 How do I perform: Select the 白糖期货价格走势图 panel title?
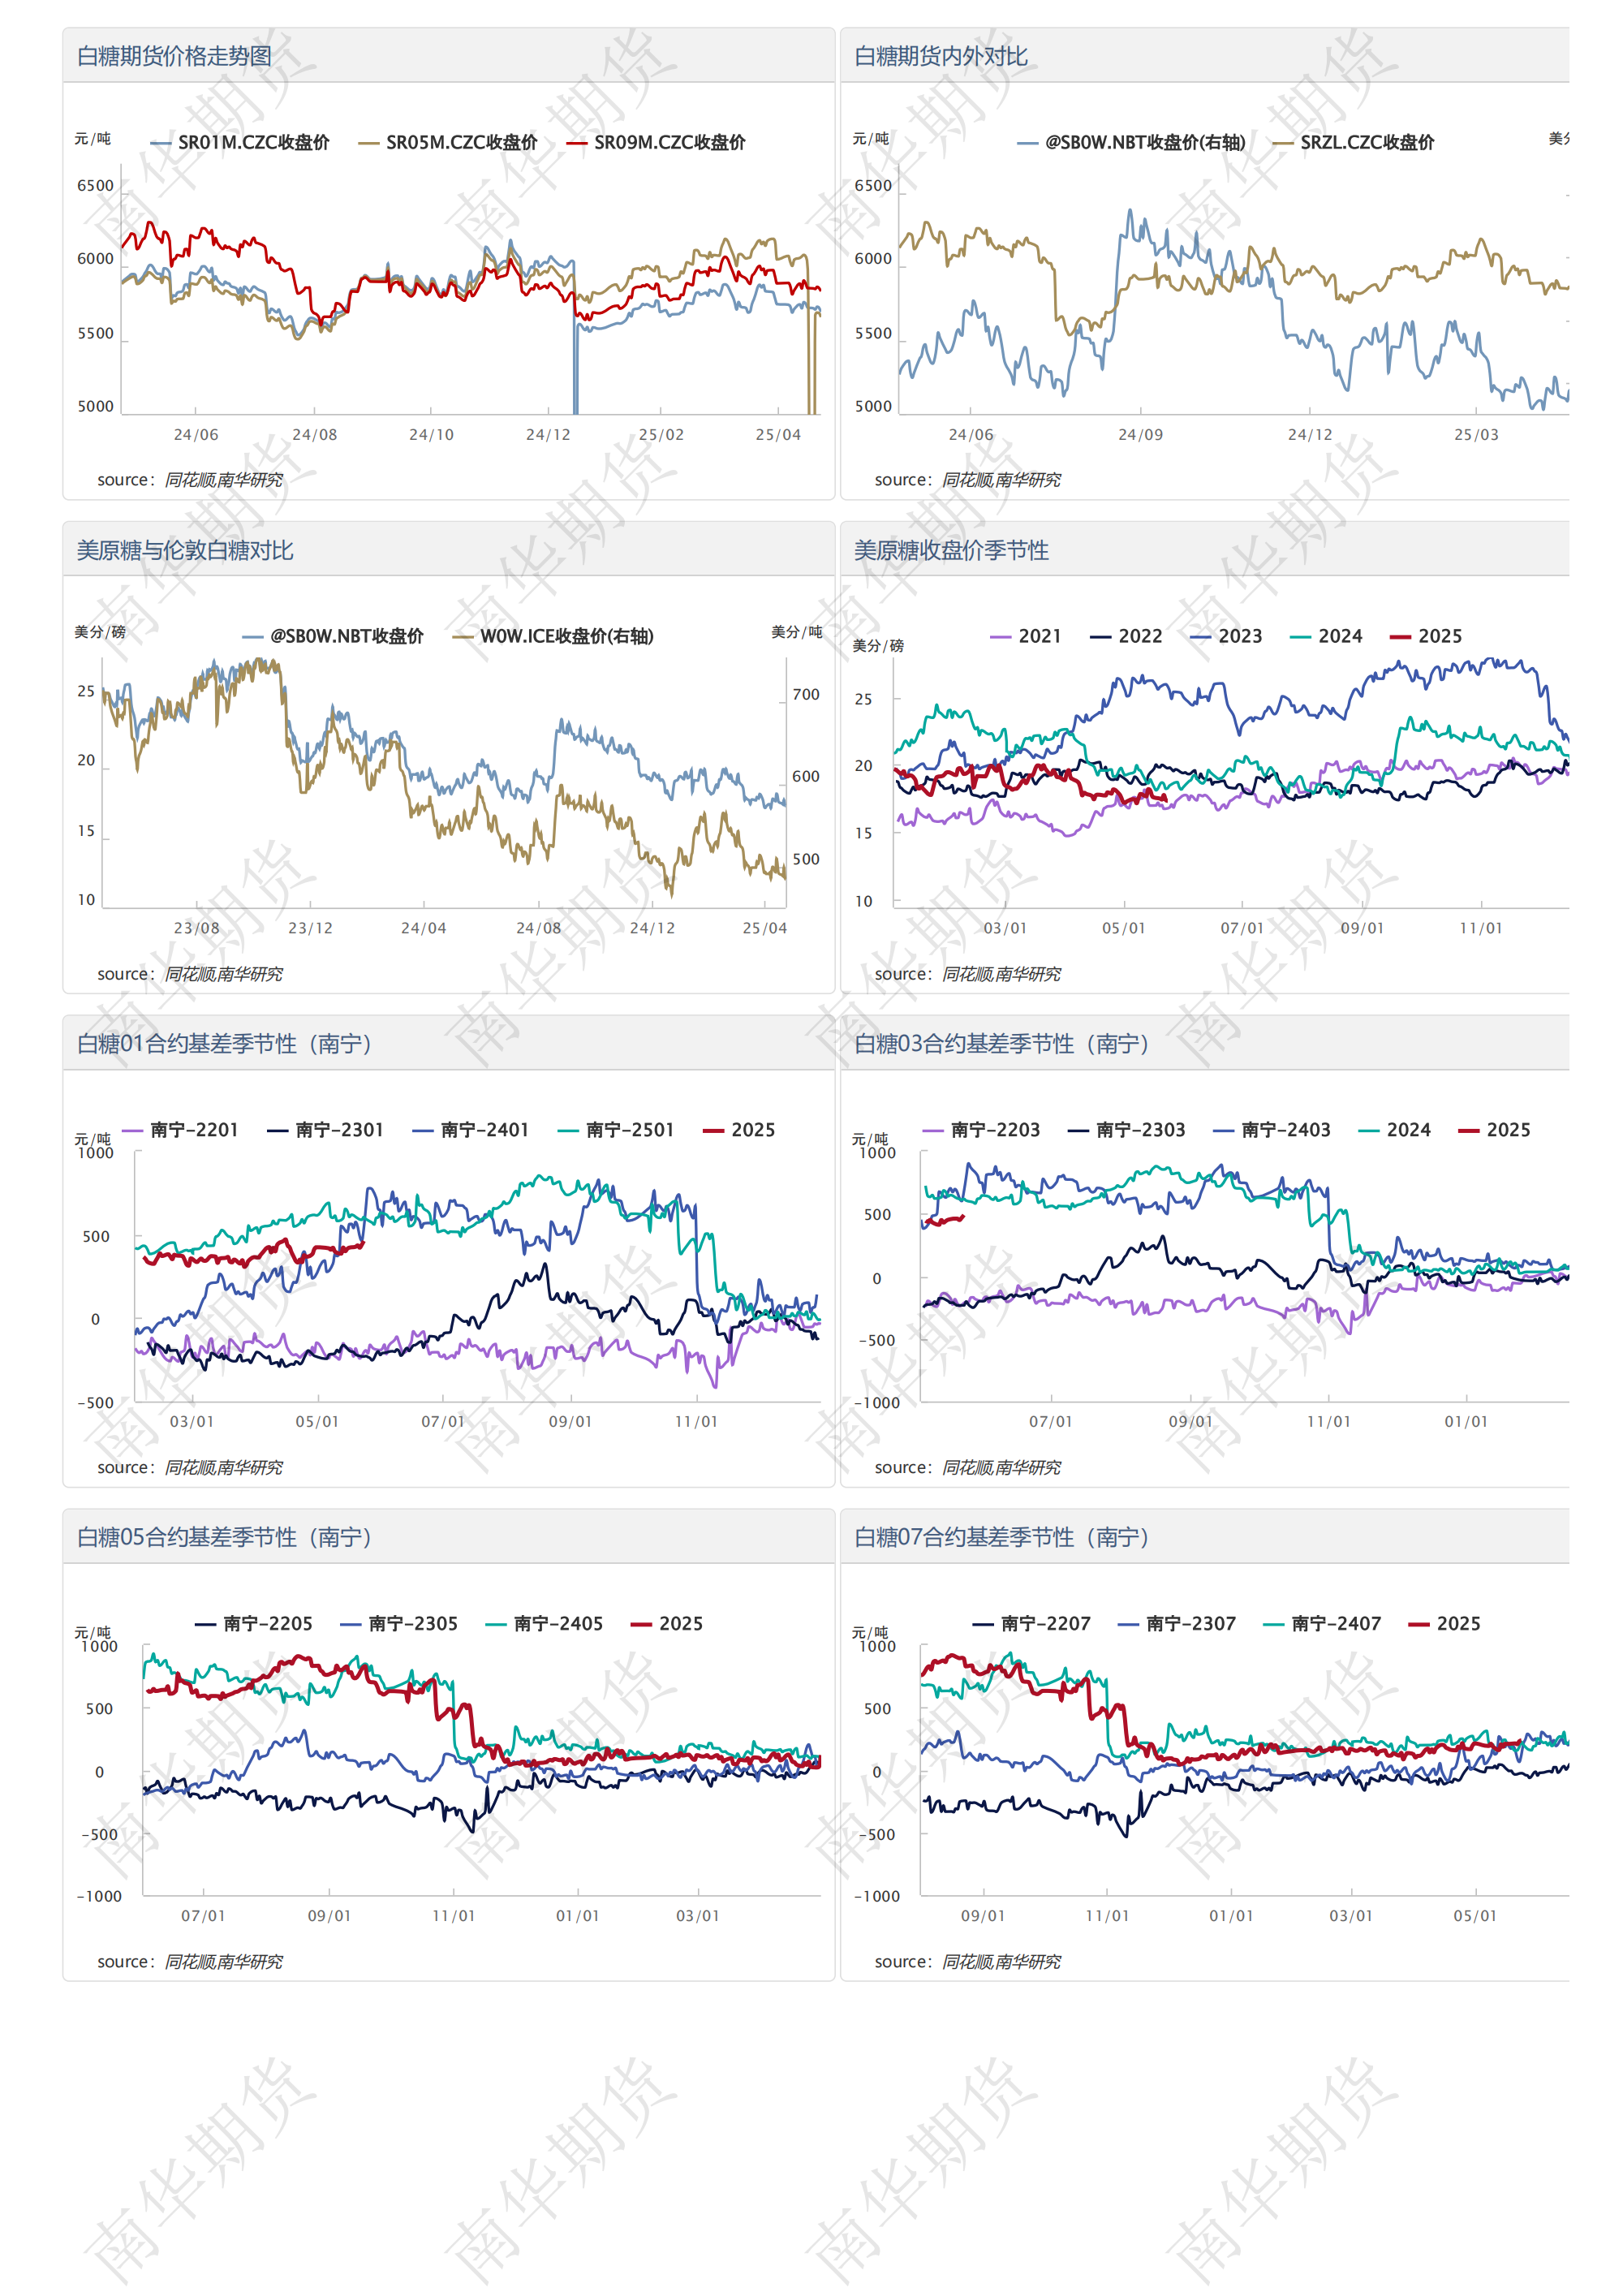click(x=174, y=57)
